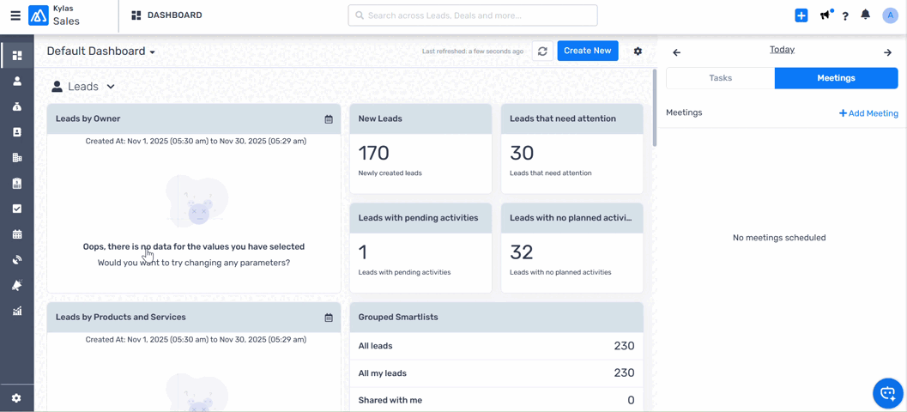Open Deals money bag icon in sidebar
This screenshot has height=412, width=907.
coord(17,106)
